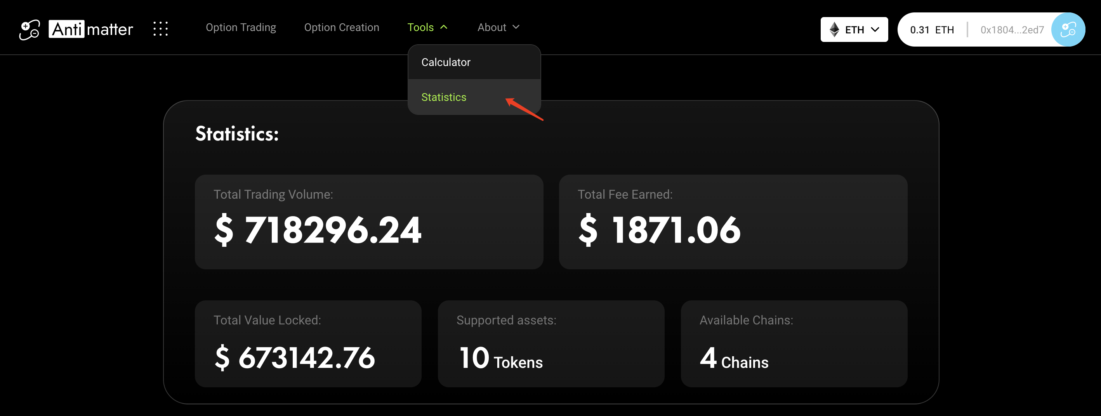Click the Total Trading Volume card
This screenshot has width=1101, height=416.
coord(369,222)
